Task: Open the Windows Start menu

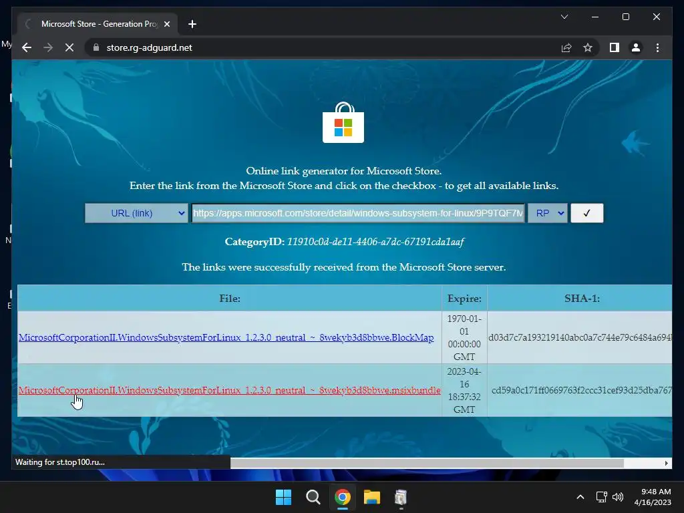Action: point(283,497)
